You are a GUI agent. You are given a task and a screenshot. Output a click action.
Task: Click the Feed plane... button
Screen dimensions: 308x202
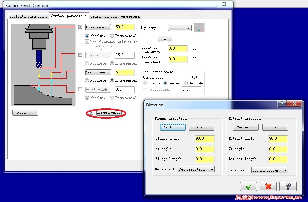pyautogui.click(x=98, y=72)
